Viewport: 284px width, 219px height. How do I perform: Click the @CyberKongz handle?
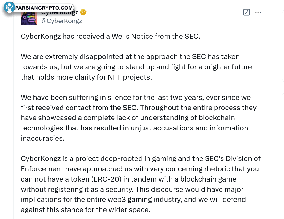pyautogui.click(x=62, y=21)
